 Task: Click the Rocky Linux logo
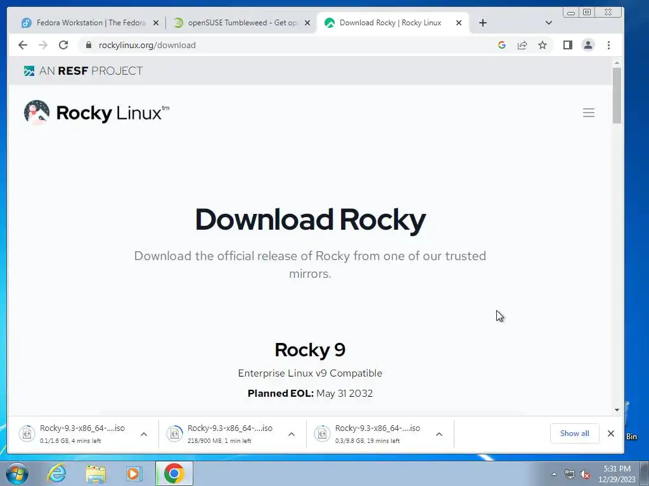(x=96, y=113)
